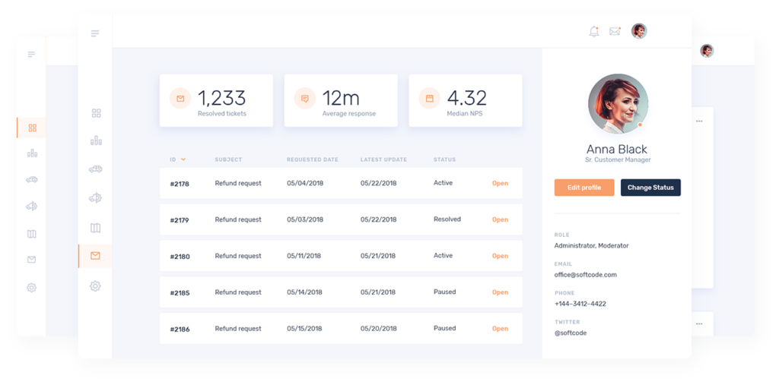Screen dimensions: 779x385
Task: Select the active mail tab in sidebar
Action: pyautogui.click(x=95, y=256)
